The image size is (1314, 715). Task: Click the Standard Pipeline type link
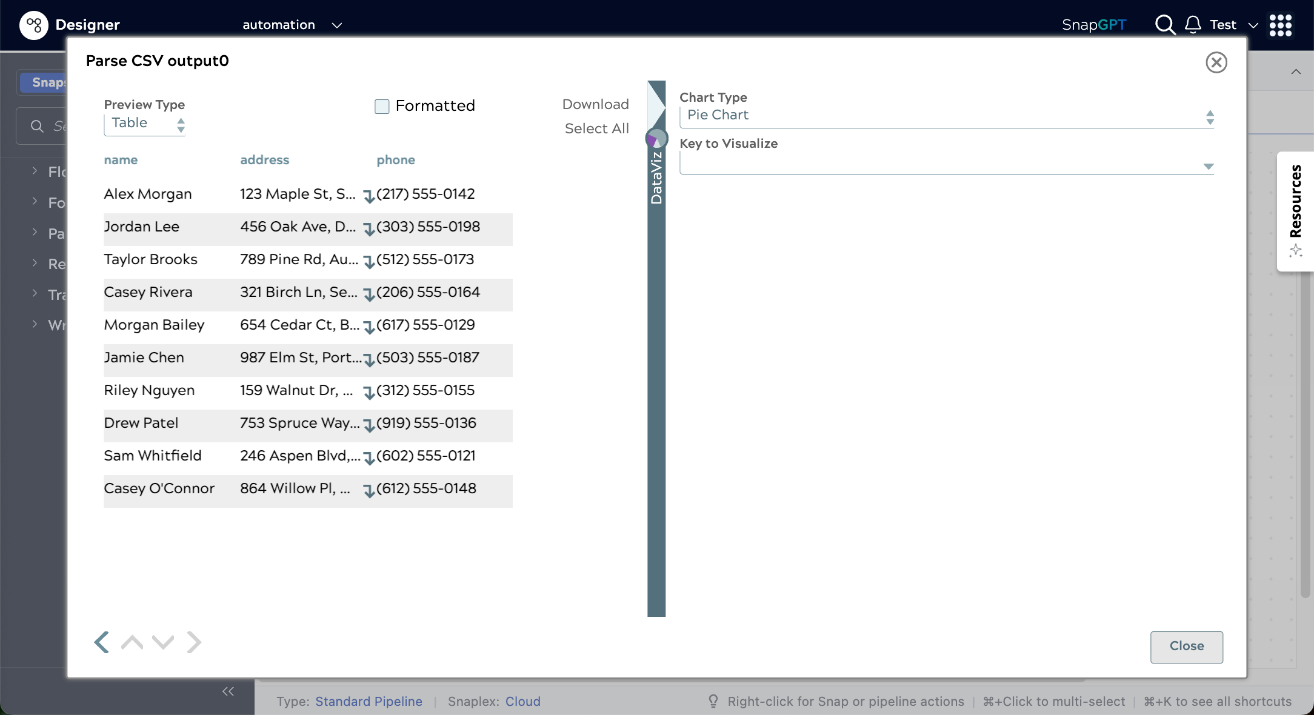pos(369,701)
